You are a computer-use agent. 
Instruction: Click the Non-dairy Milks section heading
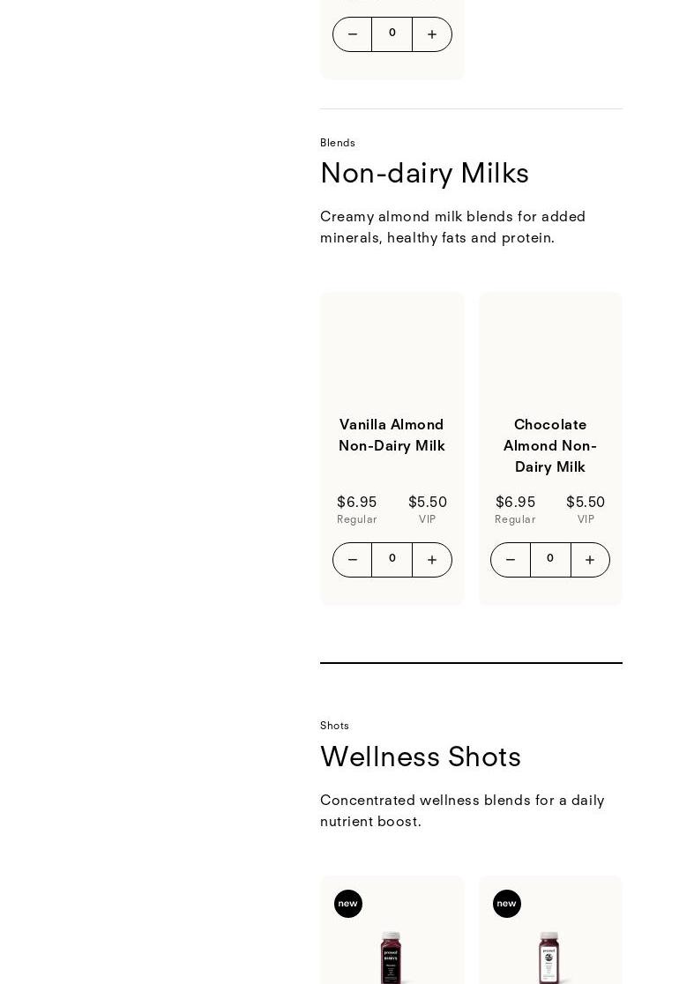pyautogui.click(x=424, y=174)
